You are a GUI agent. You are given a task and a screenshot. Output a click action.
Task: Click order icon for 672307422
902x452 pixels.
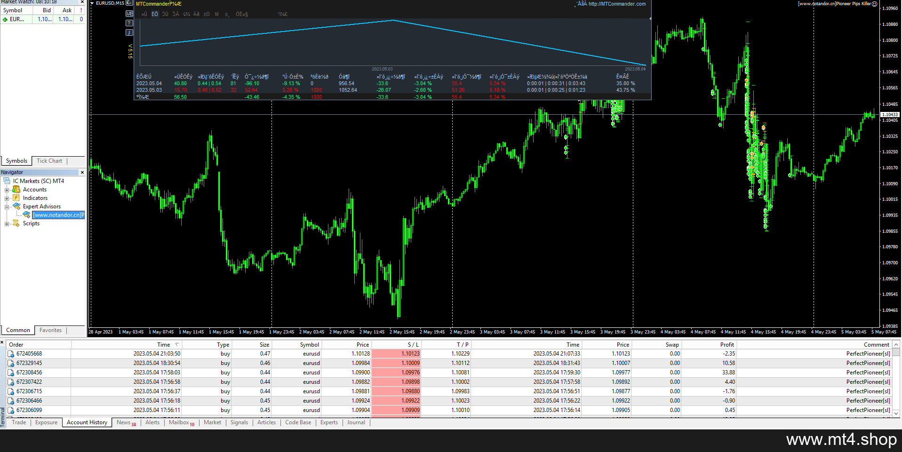11,382
